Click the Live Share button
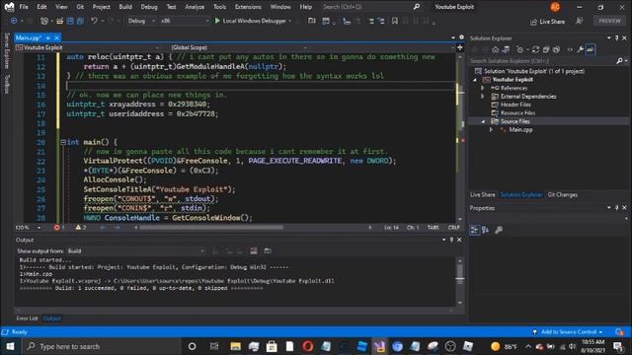Viewport: 632px width, 355px height. 547,22
